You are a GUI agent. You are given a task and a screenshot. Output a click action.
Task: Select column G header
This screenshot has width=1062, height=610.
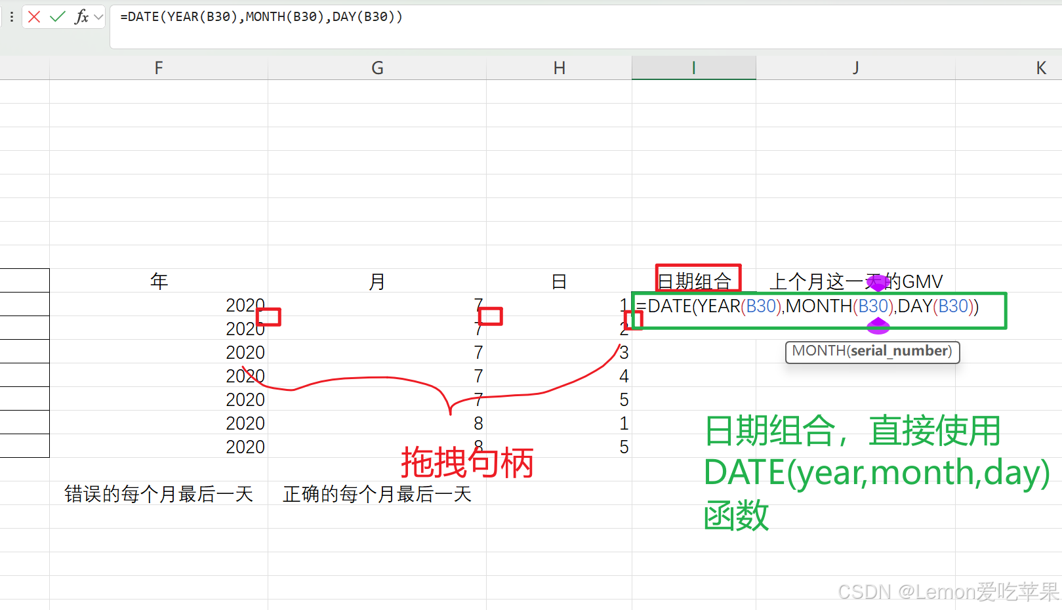pyautogui.click(x=377, y=68)
